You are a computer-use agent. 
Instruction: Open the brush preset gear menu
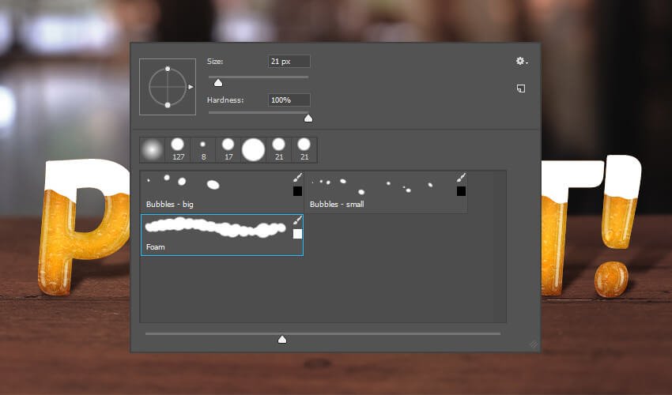point(521,62)
